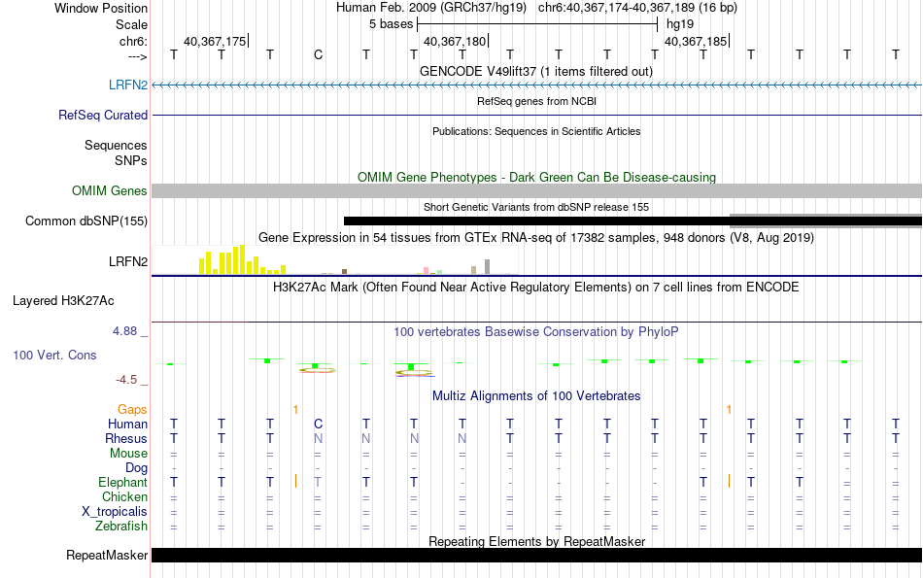
Task: Click the Dog alignment row label
Action: click(x=136, y=468)
